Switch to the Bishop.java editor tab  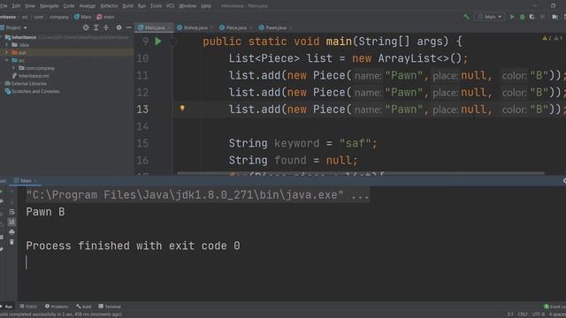193,27
